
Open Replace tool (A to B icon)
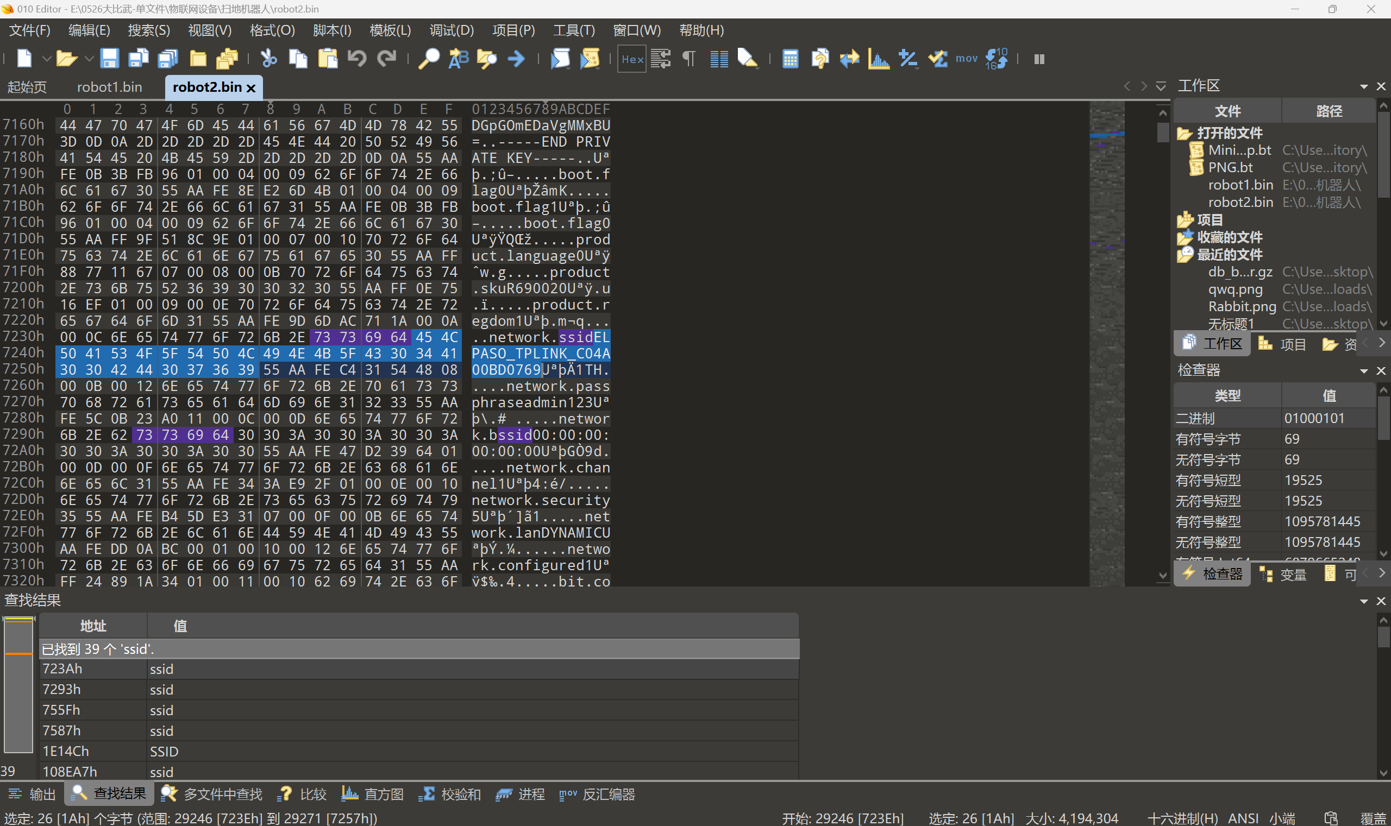click(x=459, y=59)
